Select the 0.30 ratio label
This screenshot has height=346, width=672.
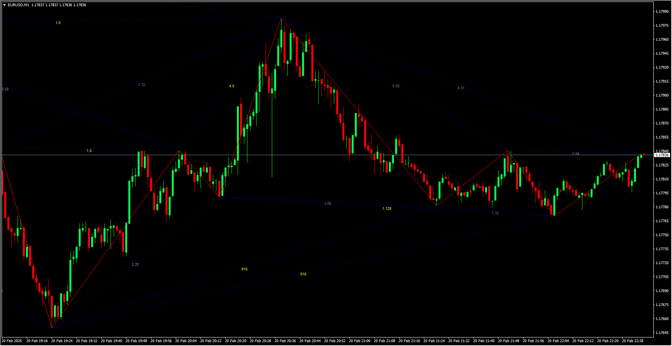click(x=396, y=86)
